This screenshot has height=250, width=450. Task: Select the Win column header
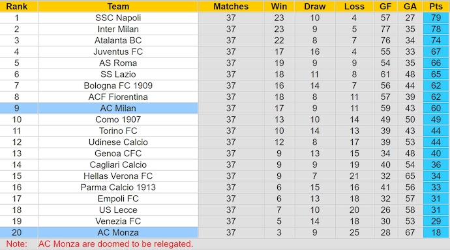pyautogui.click(x=279, y=7)
